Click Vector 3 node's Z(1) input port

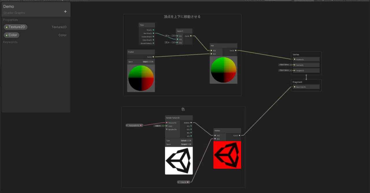(177, 43)
